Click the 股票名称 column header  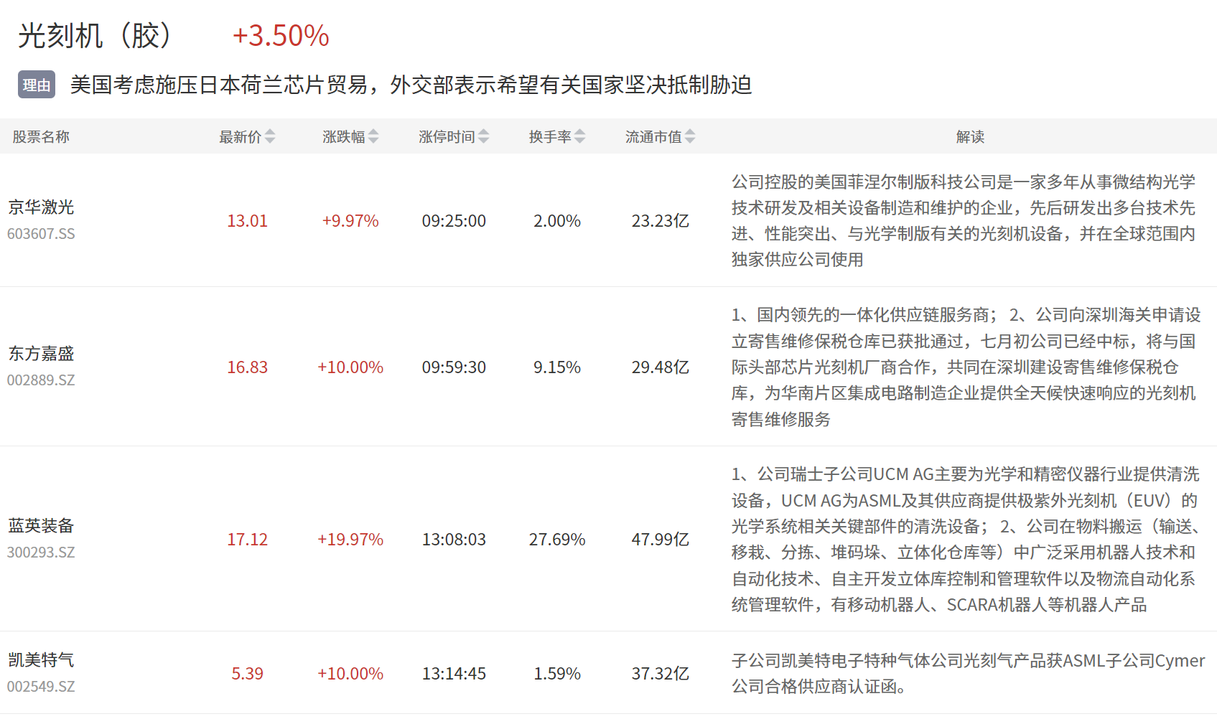coord(41,136)
